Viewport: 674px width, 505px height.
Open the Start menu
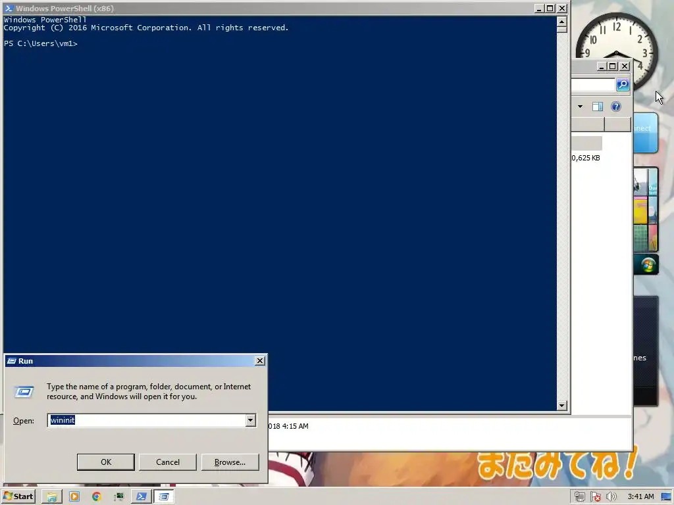(x=18, y=496)
